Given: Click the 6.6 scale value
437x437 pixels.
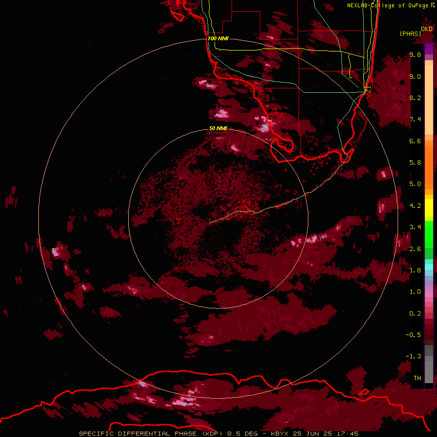Looking at the screenshot, I should pos(415,141).
